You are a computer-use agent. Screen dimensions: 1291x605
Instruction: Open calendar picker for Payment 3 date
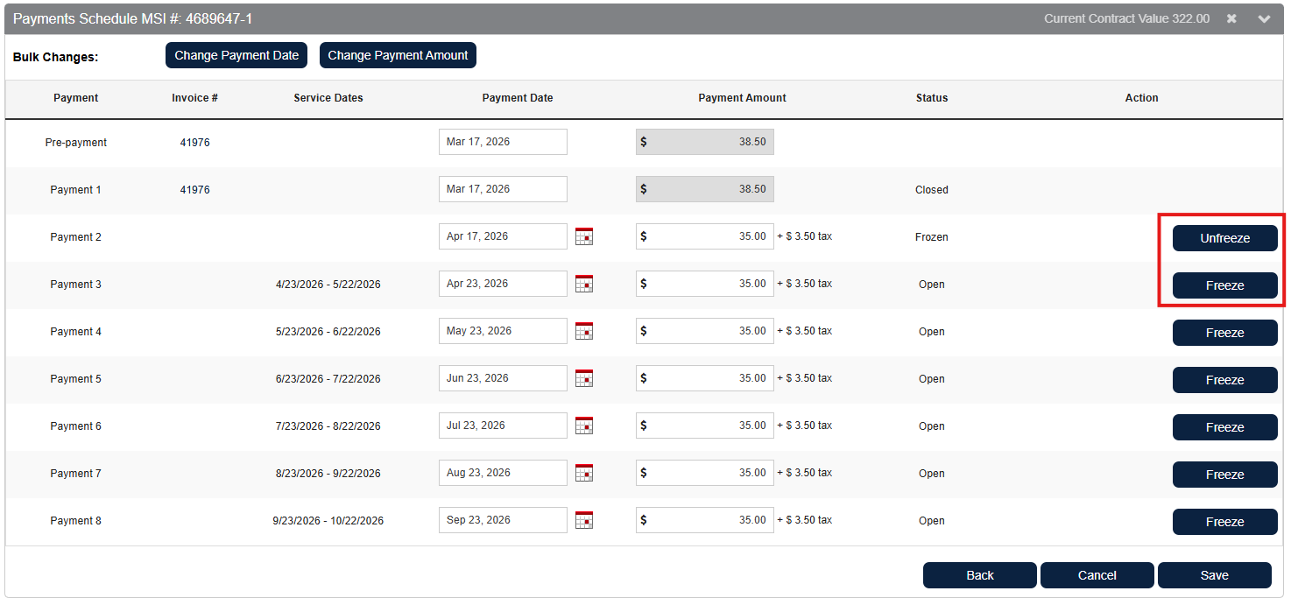click(x=584, y=284)
